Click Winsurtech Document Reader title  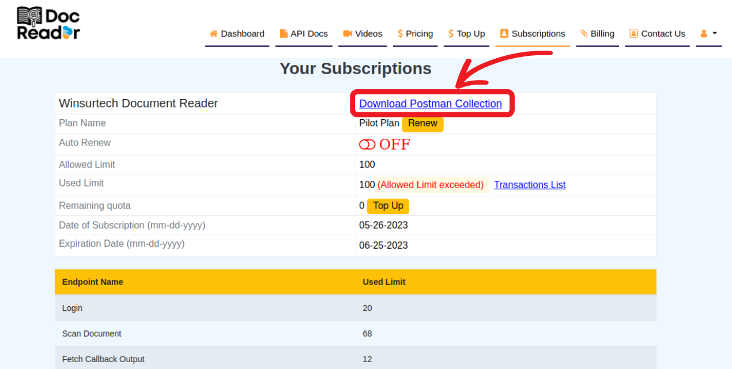[138, 104]
